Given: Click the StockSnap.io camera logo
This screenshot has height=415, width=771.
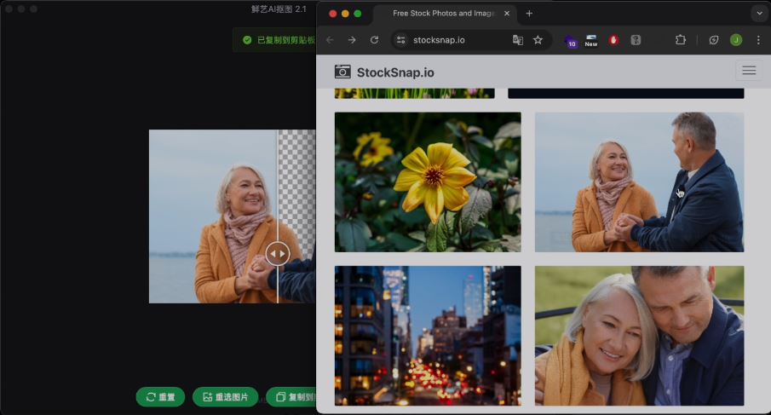Looking at the screenshot, I should pyautogui.click(x=342, y=72).
